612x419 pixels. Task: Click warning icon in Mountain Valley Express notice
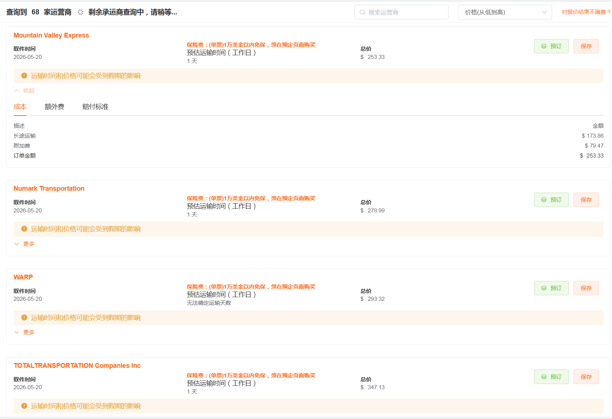click(24, 75)
